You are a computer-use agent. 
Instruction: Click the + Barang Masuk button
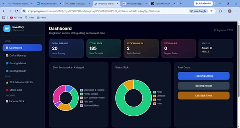tap(204, 76)
